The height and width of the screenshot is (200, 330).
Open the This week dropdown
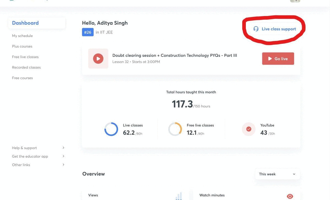(277, 174)
